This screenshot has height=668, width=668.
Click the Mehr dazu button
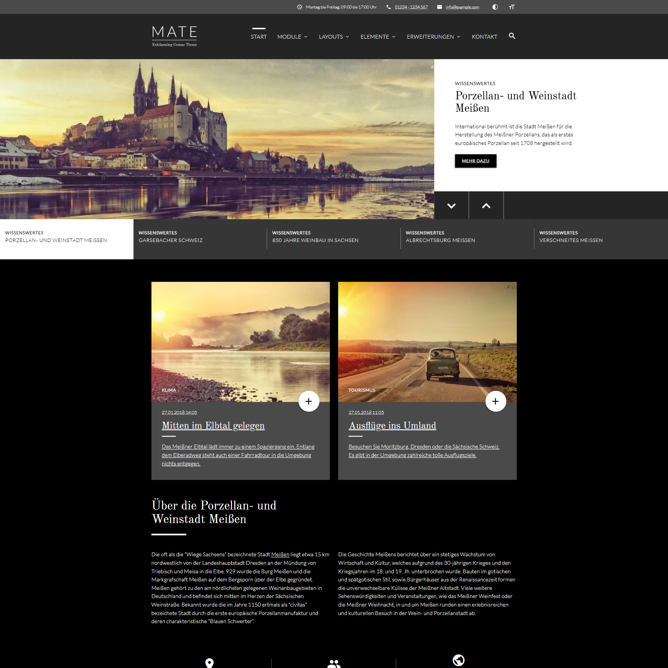coord(475,161)
